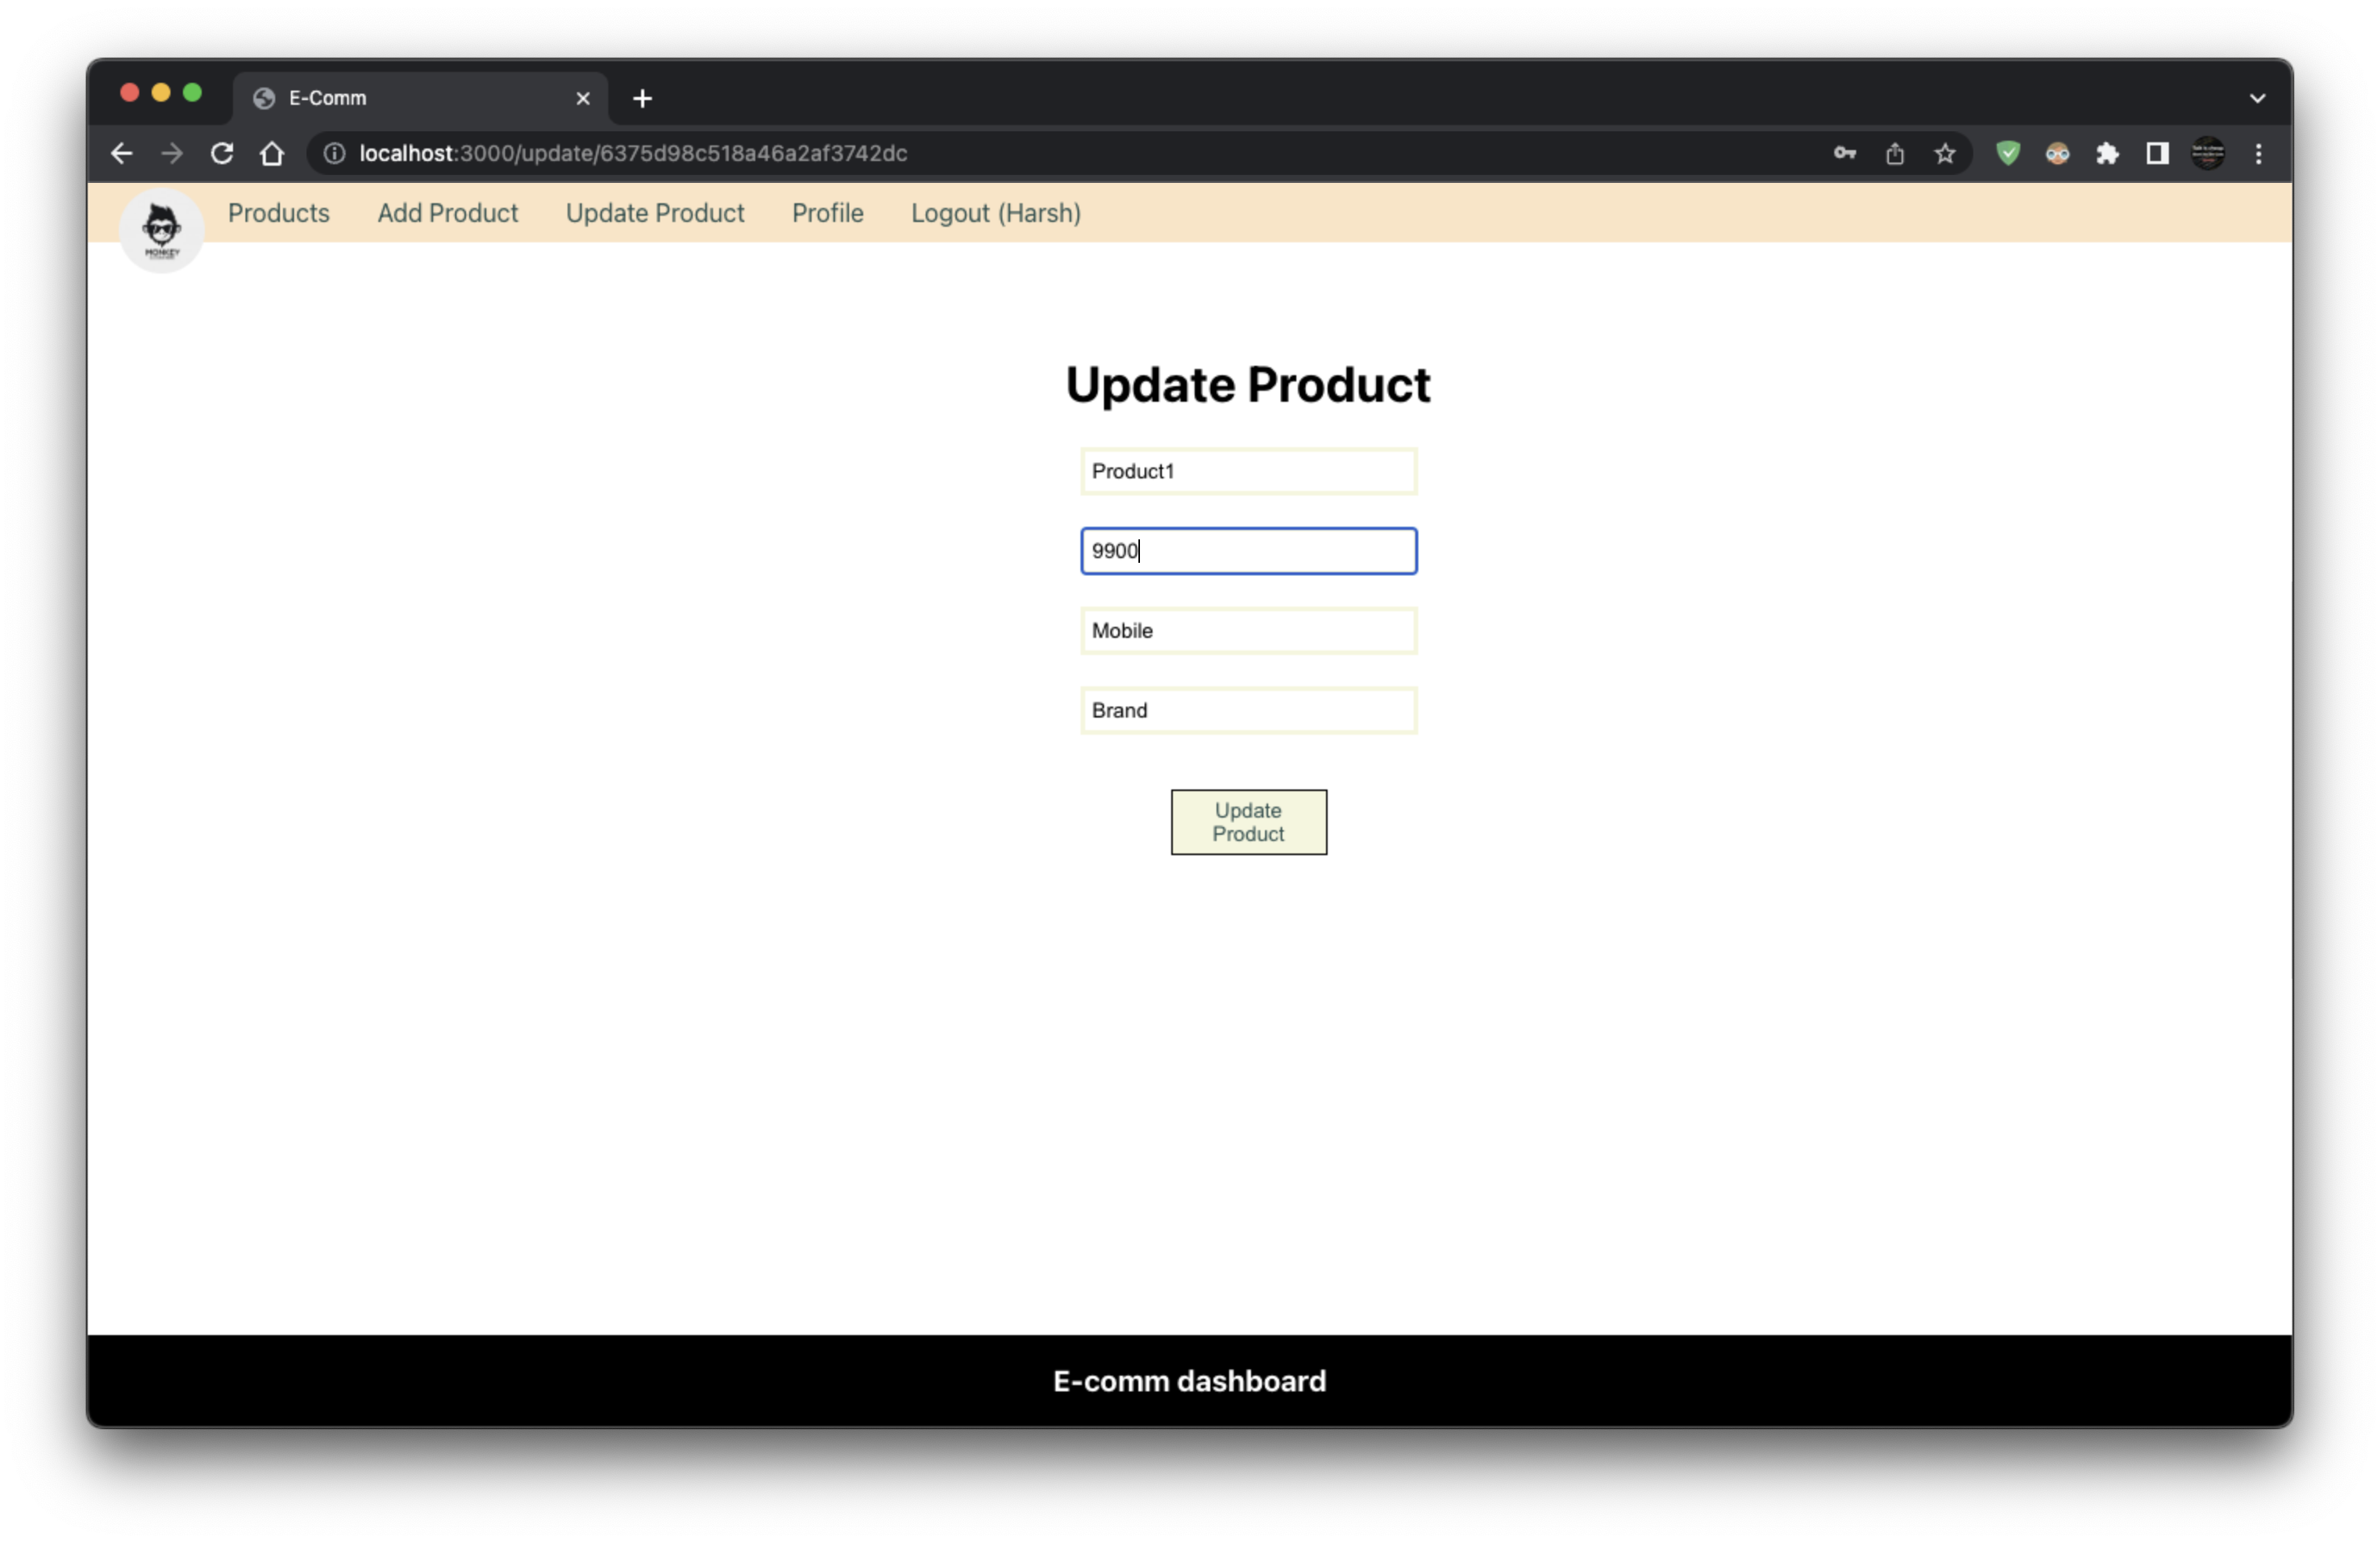Image resolution: width=2380 pixels, height=1543 pixels.
Task: Go back using browser back arrow
Action: (x=122, y=153)
